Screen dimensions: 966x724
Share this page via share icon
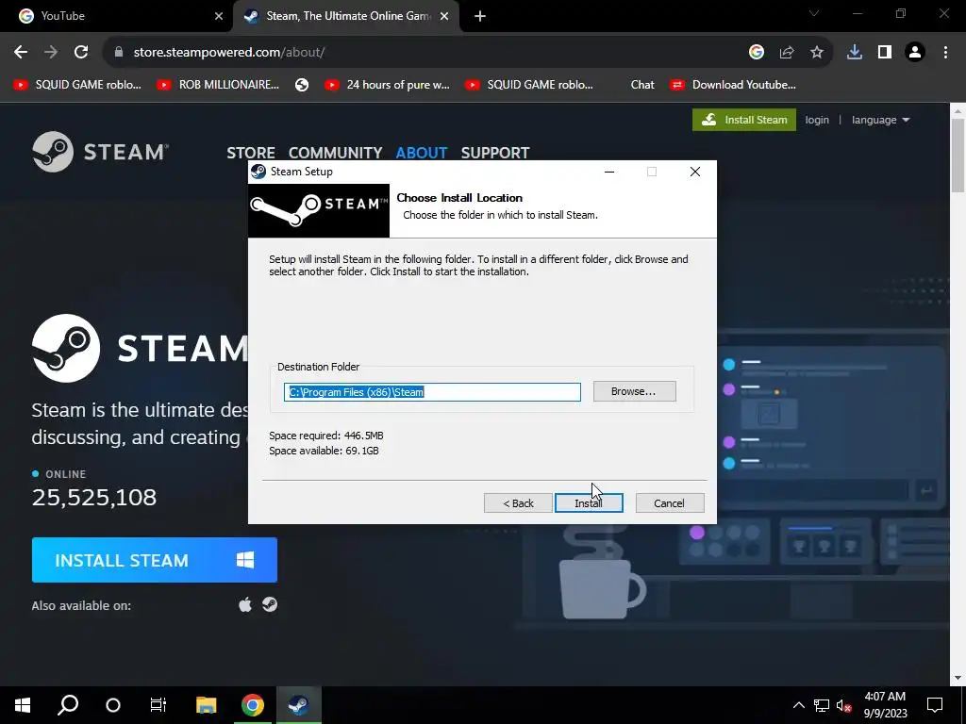pos(787,53)
